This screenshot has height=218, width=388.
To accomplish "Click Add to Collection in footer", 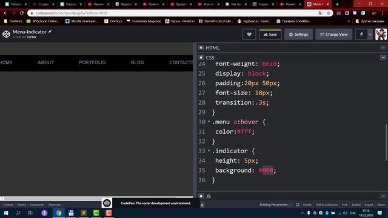I will pyautogui.click(x=327, y=205).
